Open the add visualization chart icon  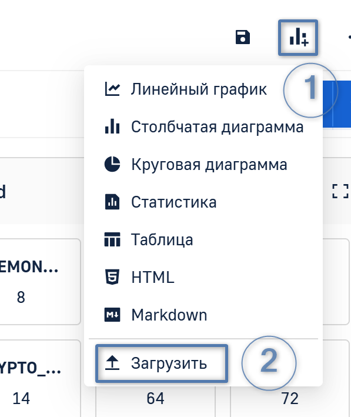click(x=299, y=38)
